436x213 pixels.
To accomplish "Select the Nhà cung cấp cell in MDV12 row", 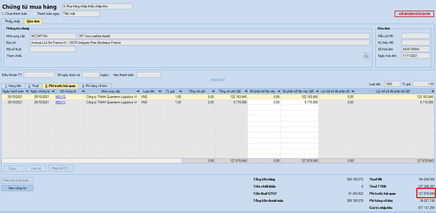I will [112, 97].
